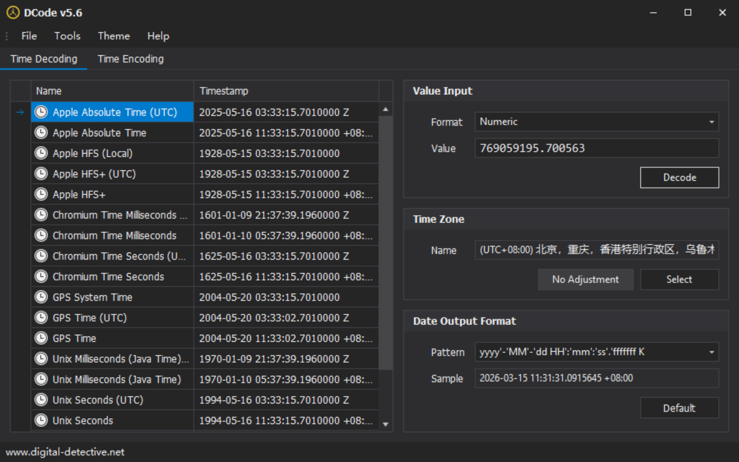Click the clock icon beside Apple HFS+ (UTC)

coord(41,174)
